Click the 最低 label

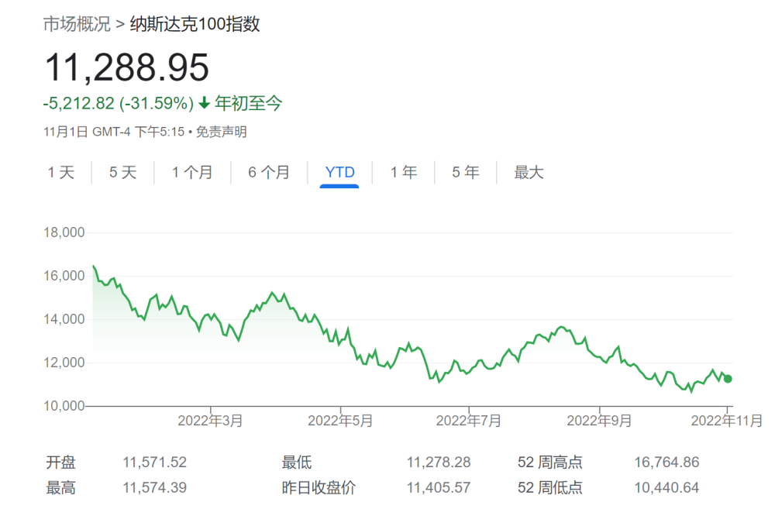pyautogui.click(x=297, y=463)
